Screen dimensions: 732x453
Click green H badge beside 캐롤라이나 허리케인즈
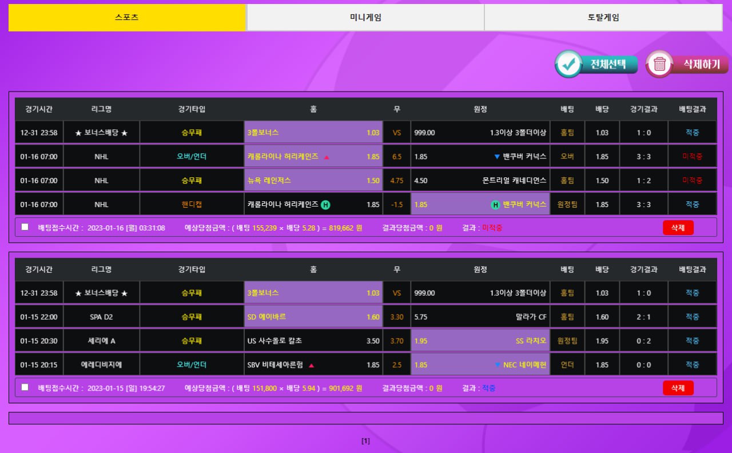(x=325, y=204)
